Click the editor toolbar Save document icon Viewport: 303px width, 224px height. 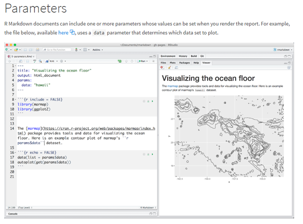point(27,61)
